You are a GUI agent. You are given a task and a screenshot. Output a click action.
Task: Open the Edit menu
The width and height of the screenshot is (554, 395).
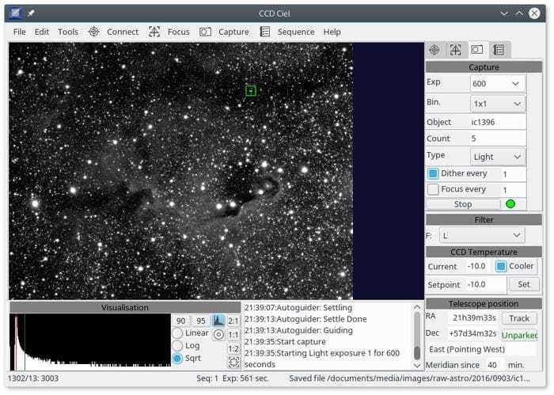click(x=42, y=32)
